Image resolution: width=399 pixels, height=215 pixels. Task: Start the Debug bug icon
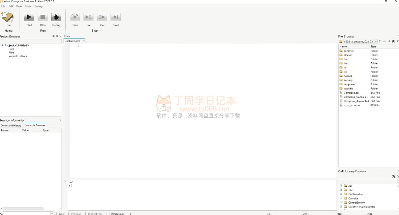click(x=56, y=17)
